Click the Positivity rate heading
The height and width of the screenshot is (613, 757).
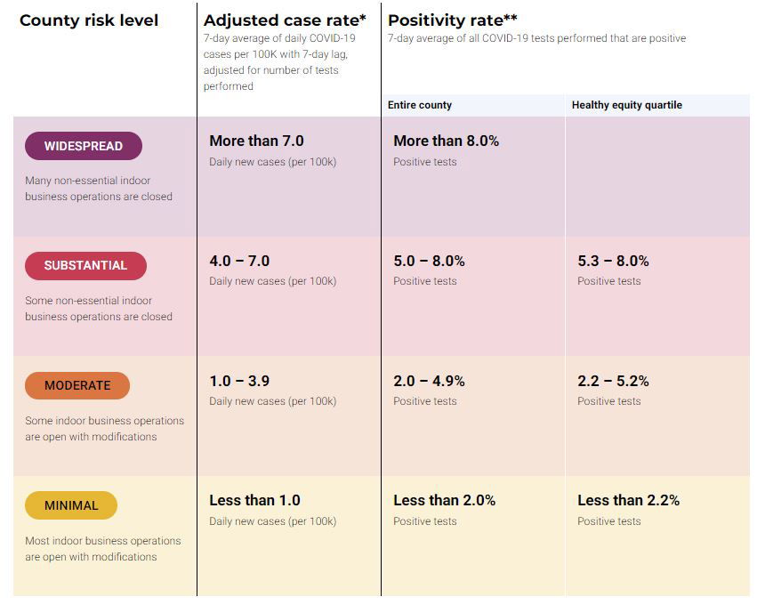tap(453, 20)
